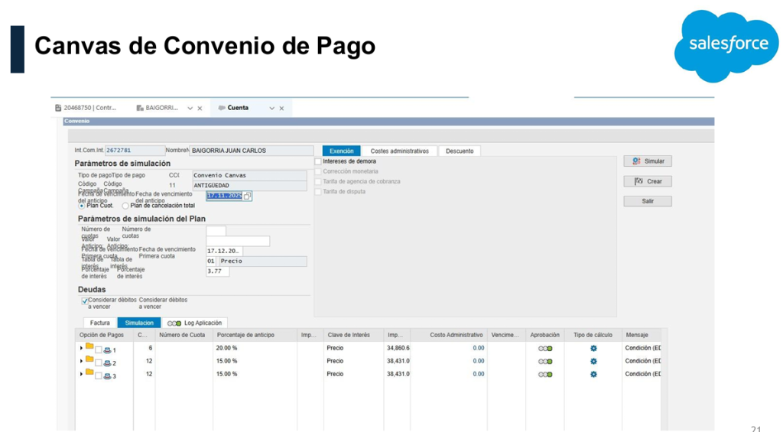Image resolution: width=783 pixels, height=432 pixels.
Task: Click the Porcentaje de interés input field
Action: tap(217, 271)
